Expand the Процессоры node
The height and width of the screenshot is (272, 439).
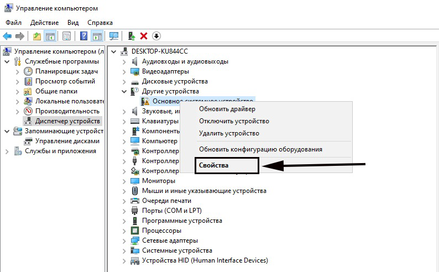point(124,231)
